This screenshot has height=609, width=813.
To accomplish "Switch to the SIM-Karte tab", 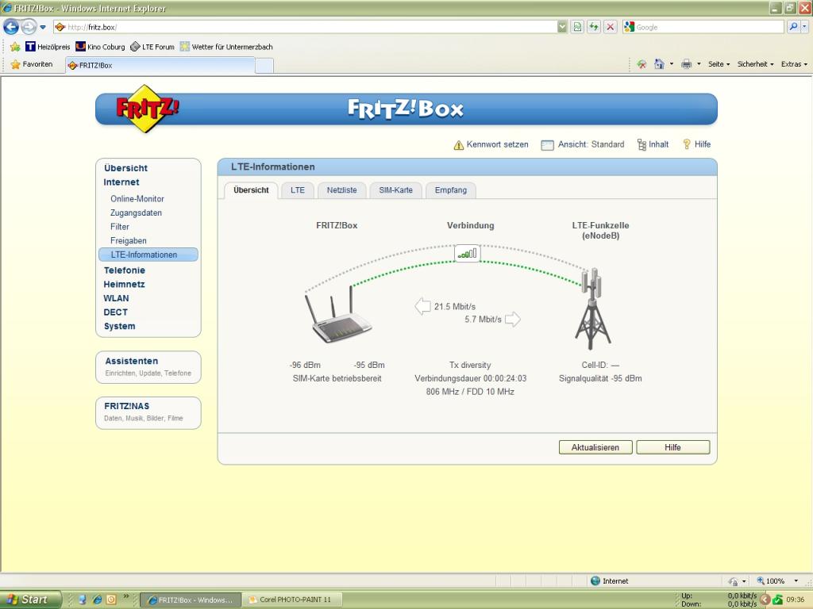I will tap(395, 190).
